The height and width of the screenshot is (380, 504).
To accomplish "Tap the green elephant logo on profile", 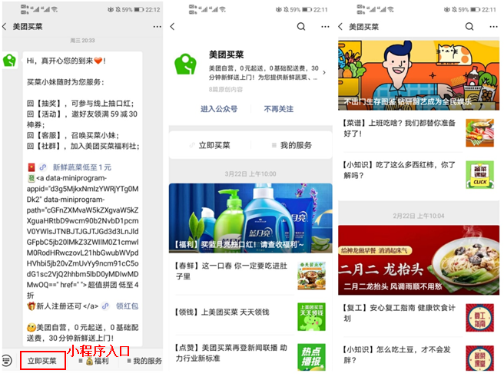I will pos(185,64).
